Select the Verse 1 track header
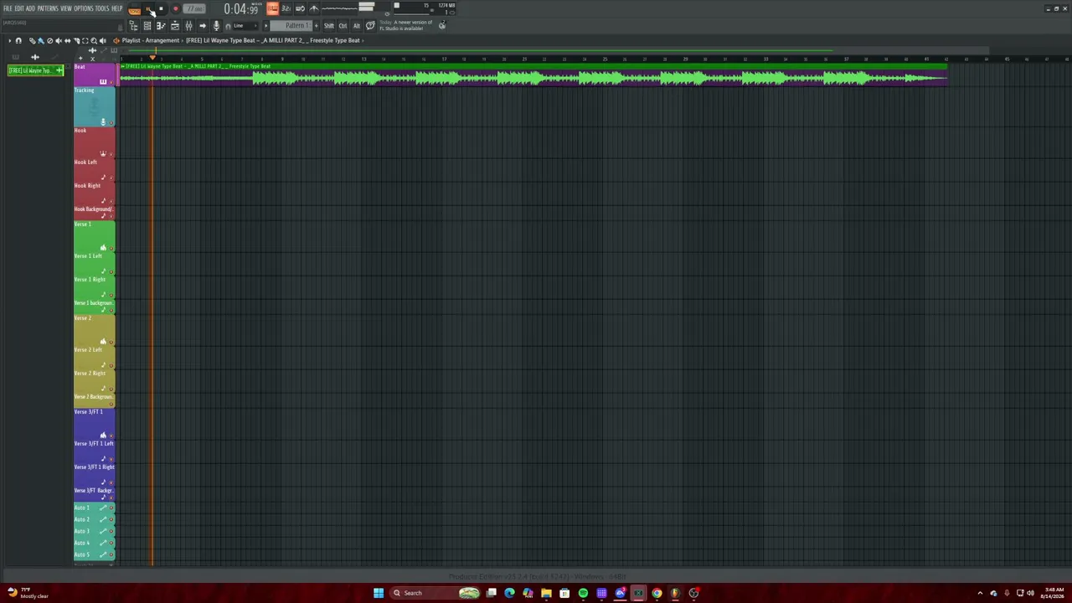This screenshot has width=1072, height=603. click(x=94, y=234)
